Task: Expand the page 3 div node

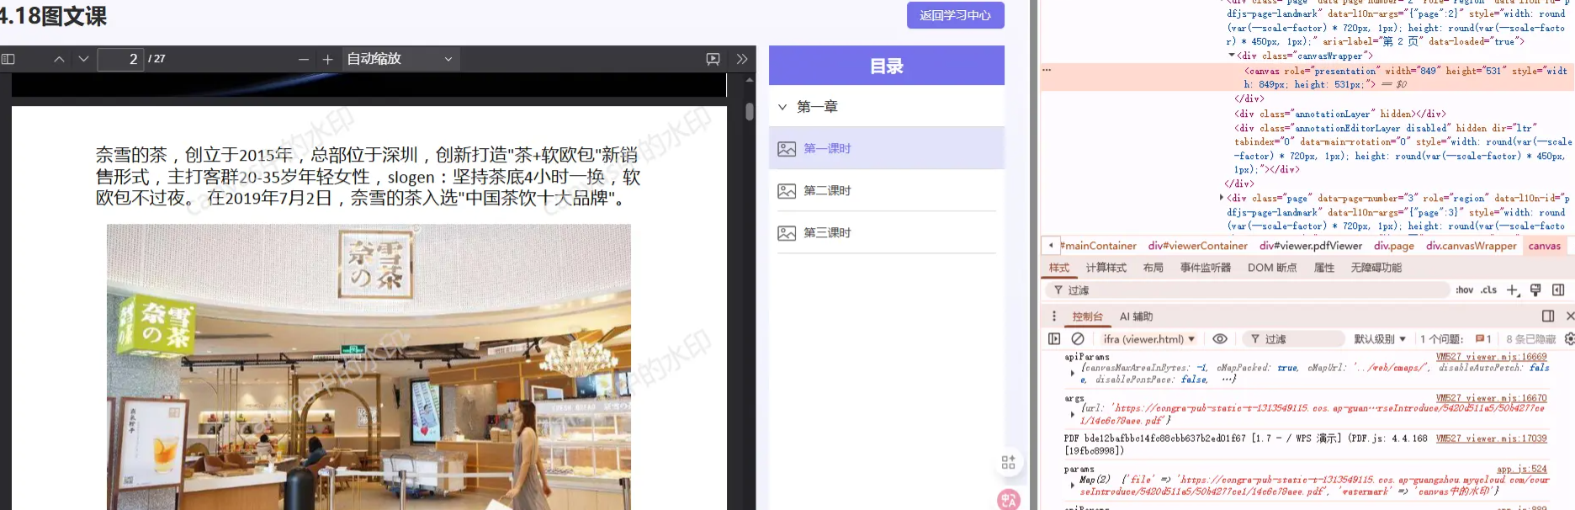Action: point(1222,198)
